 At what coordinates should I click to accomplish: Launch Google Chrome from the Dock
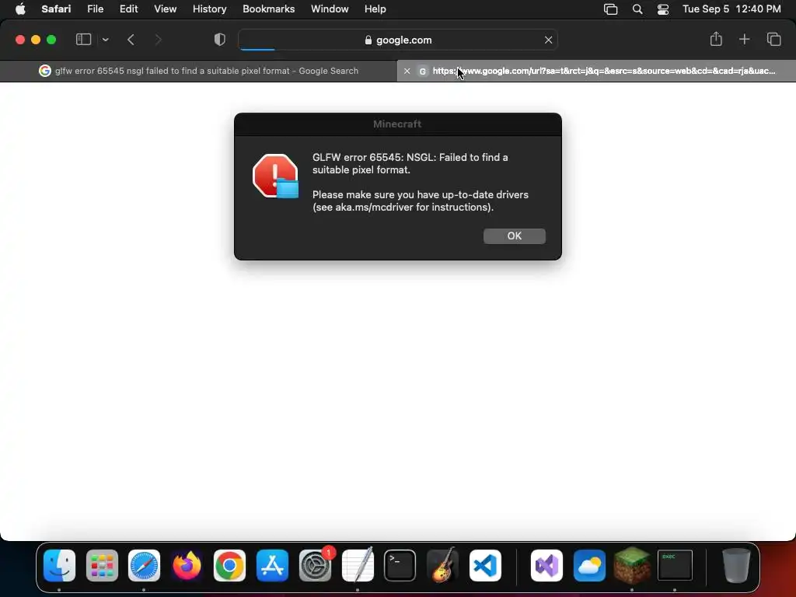229,565
